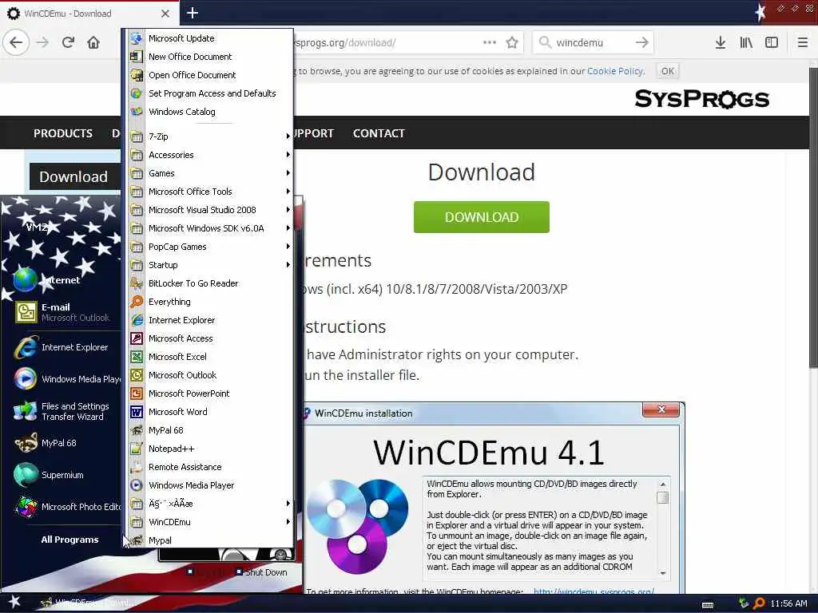Open E-mail Microsoft Outlook in Start menu
818x613 pixels.
point(62,312)
